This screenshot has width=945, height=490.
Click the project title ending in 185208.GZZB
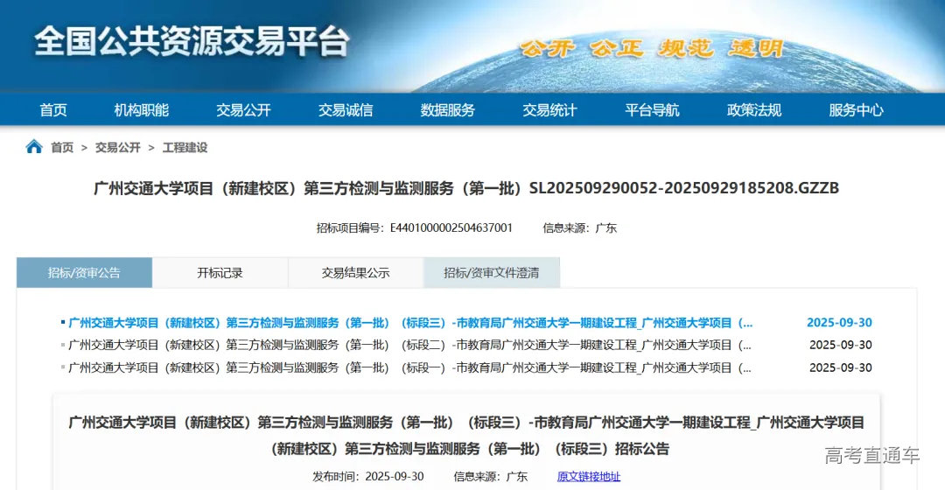coord(466,188)
